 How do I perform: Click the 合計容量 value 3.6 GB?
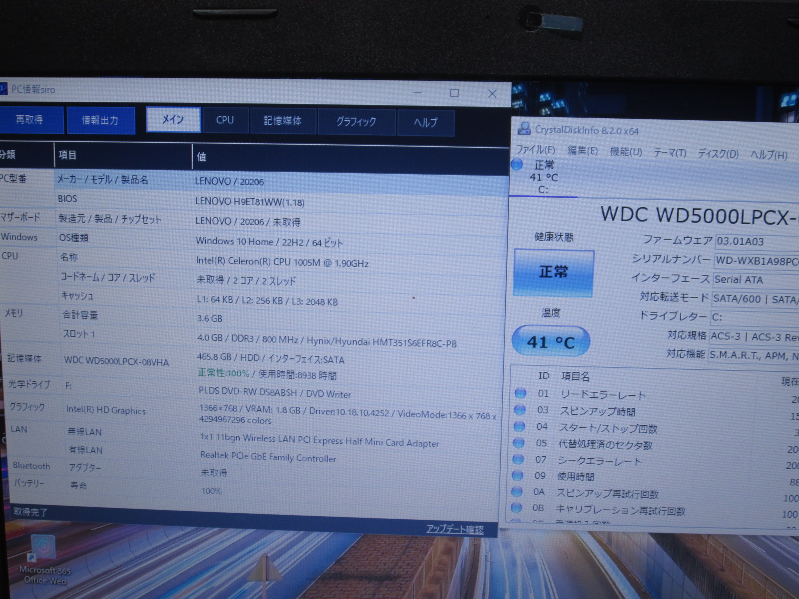point(210,318)
